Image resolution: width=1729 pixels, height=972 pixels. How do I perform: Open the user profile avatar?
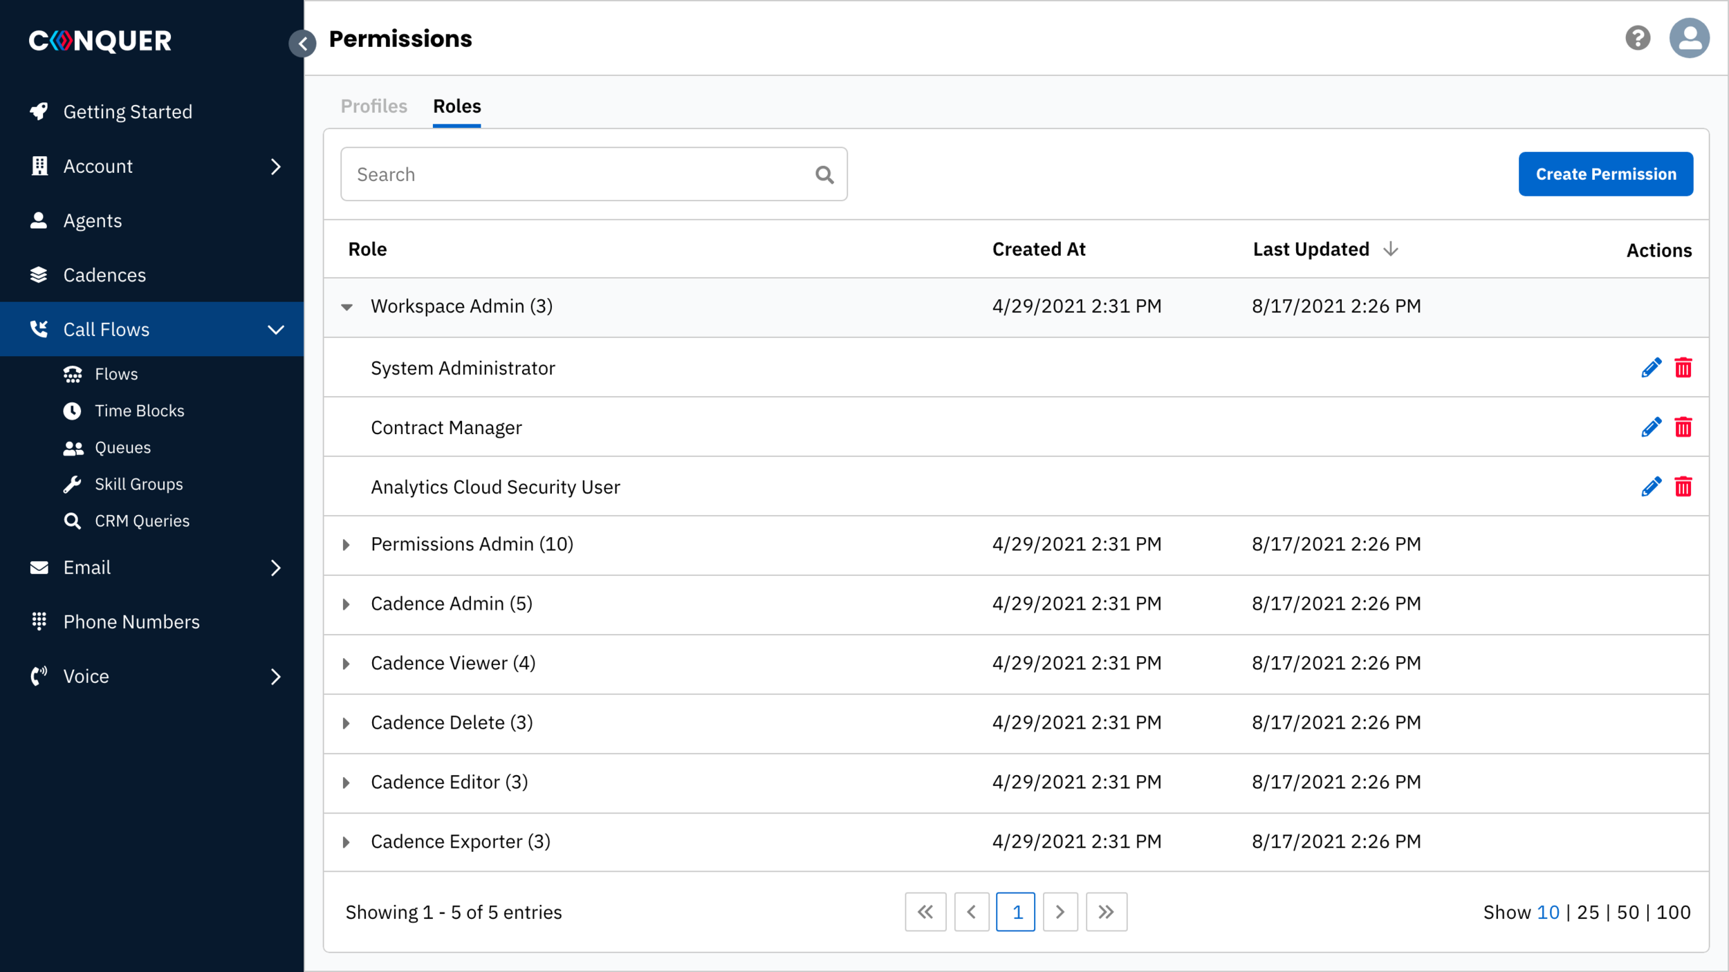(1689, 38)
